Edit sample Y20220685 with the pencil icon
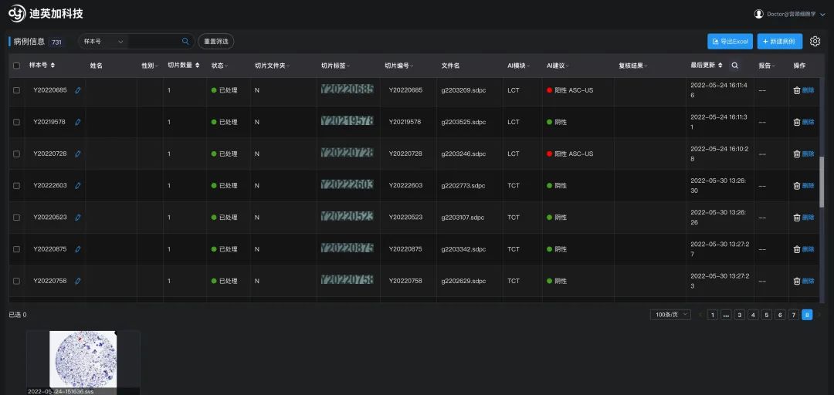 (x=78, y=90)
